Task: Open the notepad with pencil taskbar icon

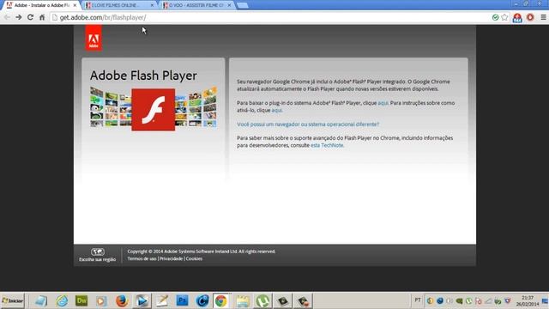Action: (x=162, y=300)
